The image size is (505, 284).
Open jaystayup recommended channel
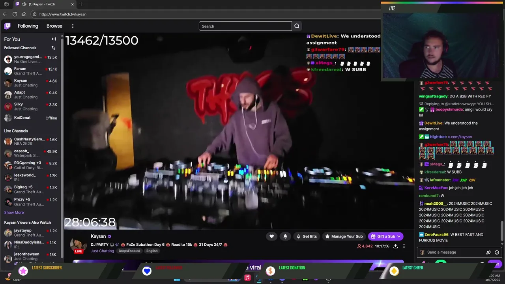[x=31, y=233]
